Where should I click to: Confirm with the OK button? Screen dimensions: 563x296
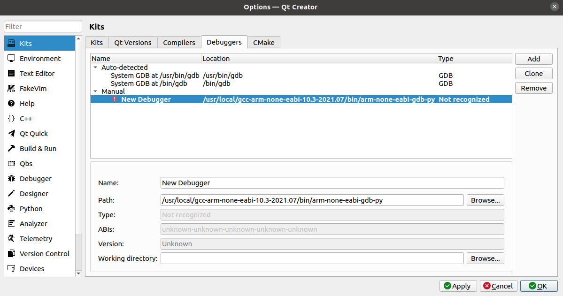[539, 286]
